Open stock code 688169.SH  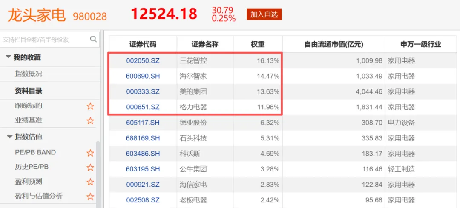143,138
